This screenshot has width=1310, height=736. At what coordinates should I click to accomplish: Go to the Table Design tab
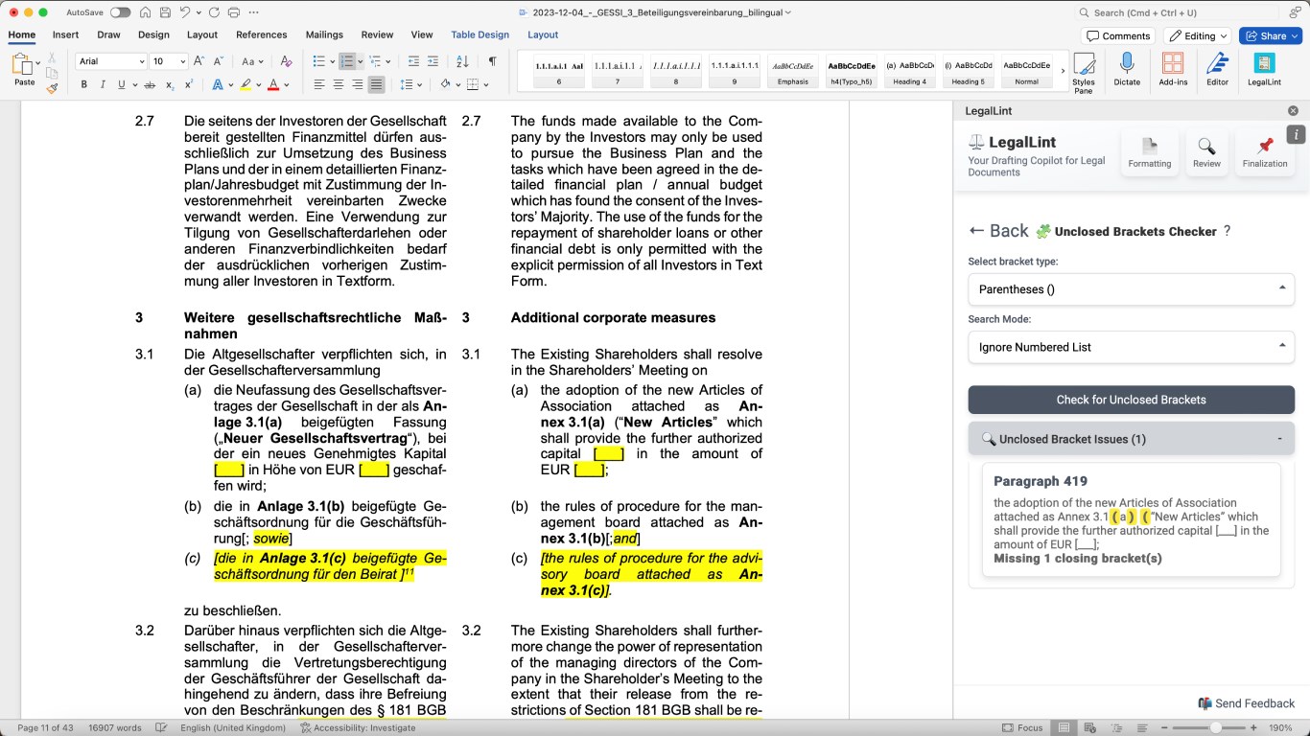click(480, 34)
